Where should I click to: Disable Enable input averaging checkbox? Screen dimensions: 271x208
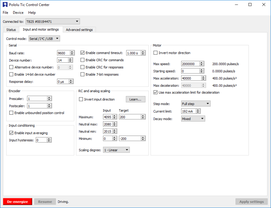[11, 133]
